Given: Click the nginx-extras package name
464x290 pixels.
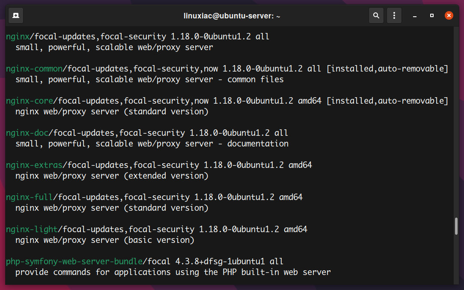Looking at the screenshot, I should [x=34, y=165].
